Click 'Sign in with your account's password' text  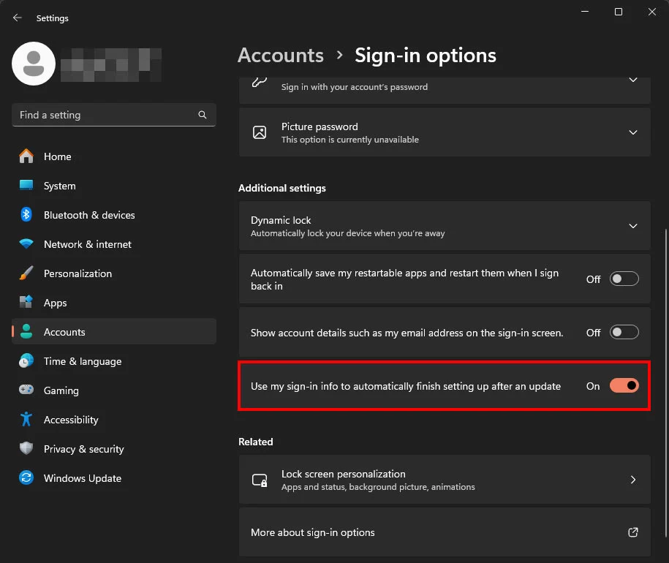coord(354,87)
